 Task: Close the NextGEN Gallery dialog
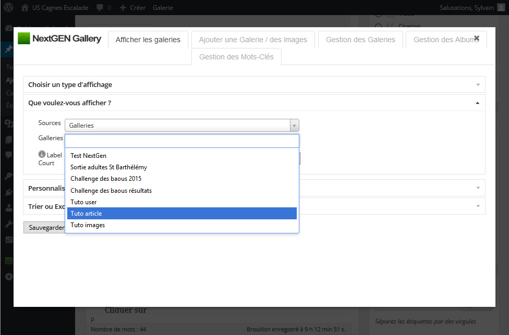[477, 38]
